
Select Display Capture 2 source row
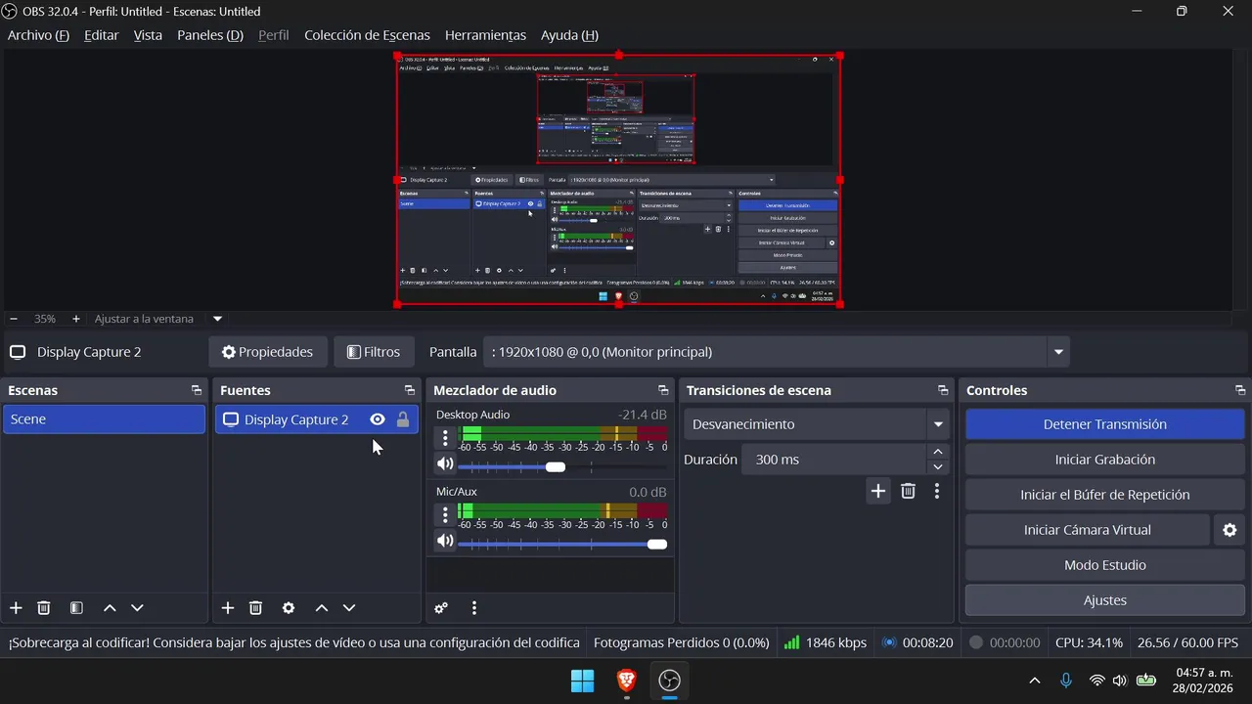(317, 419)
